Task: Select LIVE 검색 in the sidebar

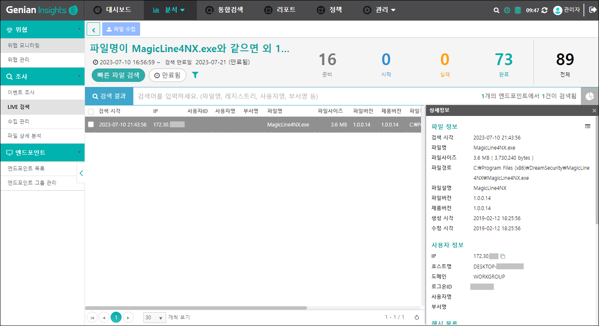Action: [19, 107]
